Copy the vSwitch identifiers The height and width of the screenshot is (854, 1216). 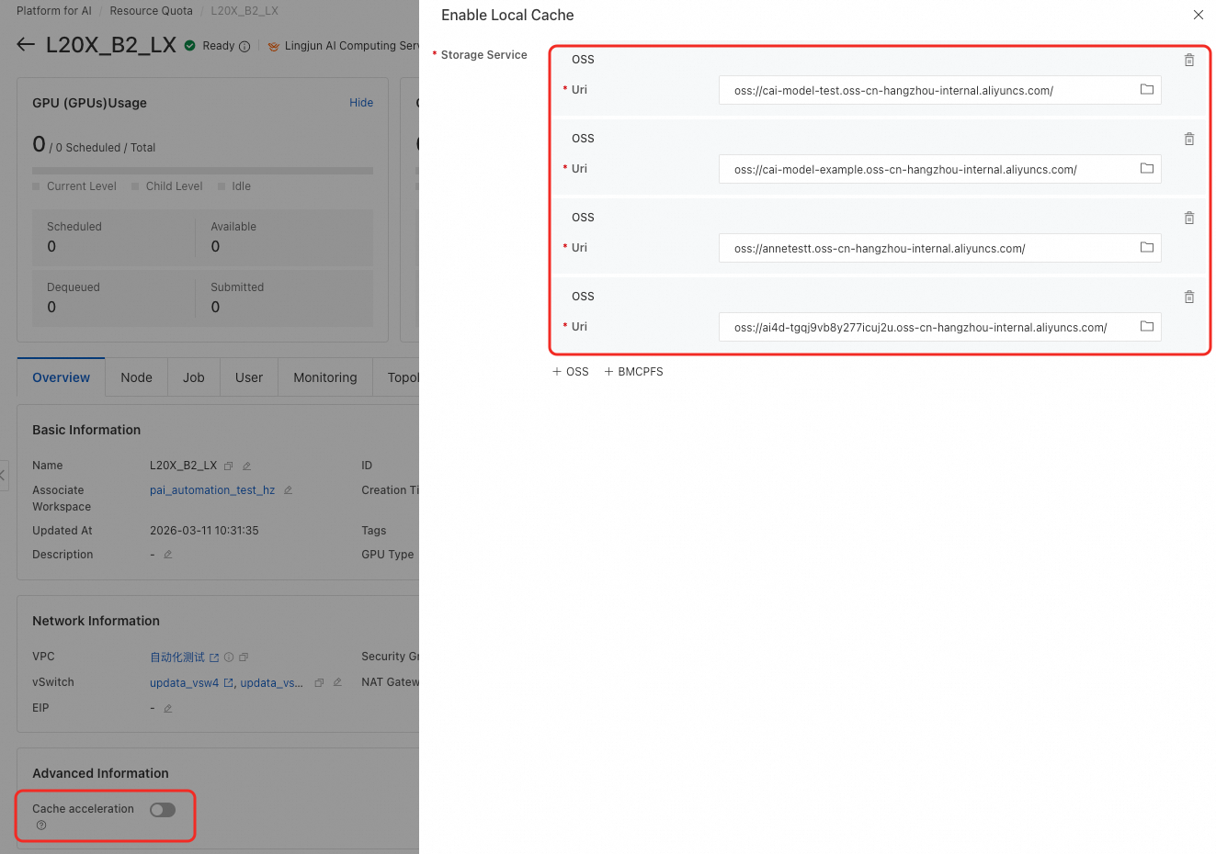[x=319, y=683]
